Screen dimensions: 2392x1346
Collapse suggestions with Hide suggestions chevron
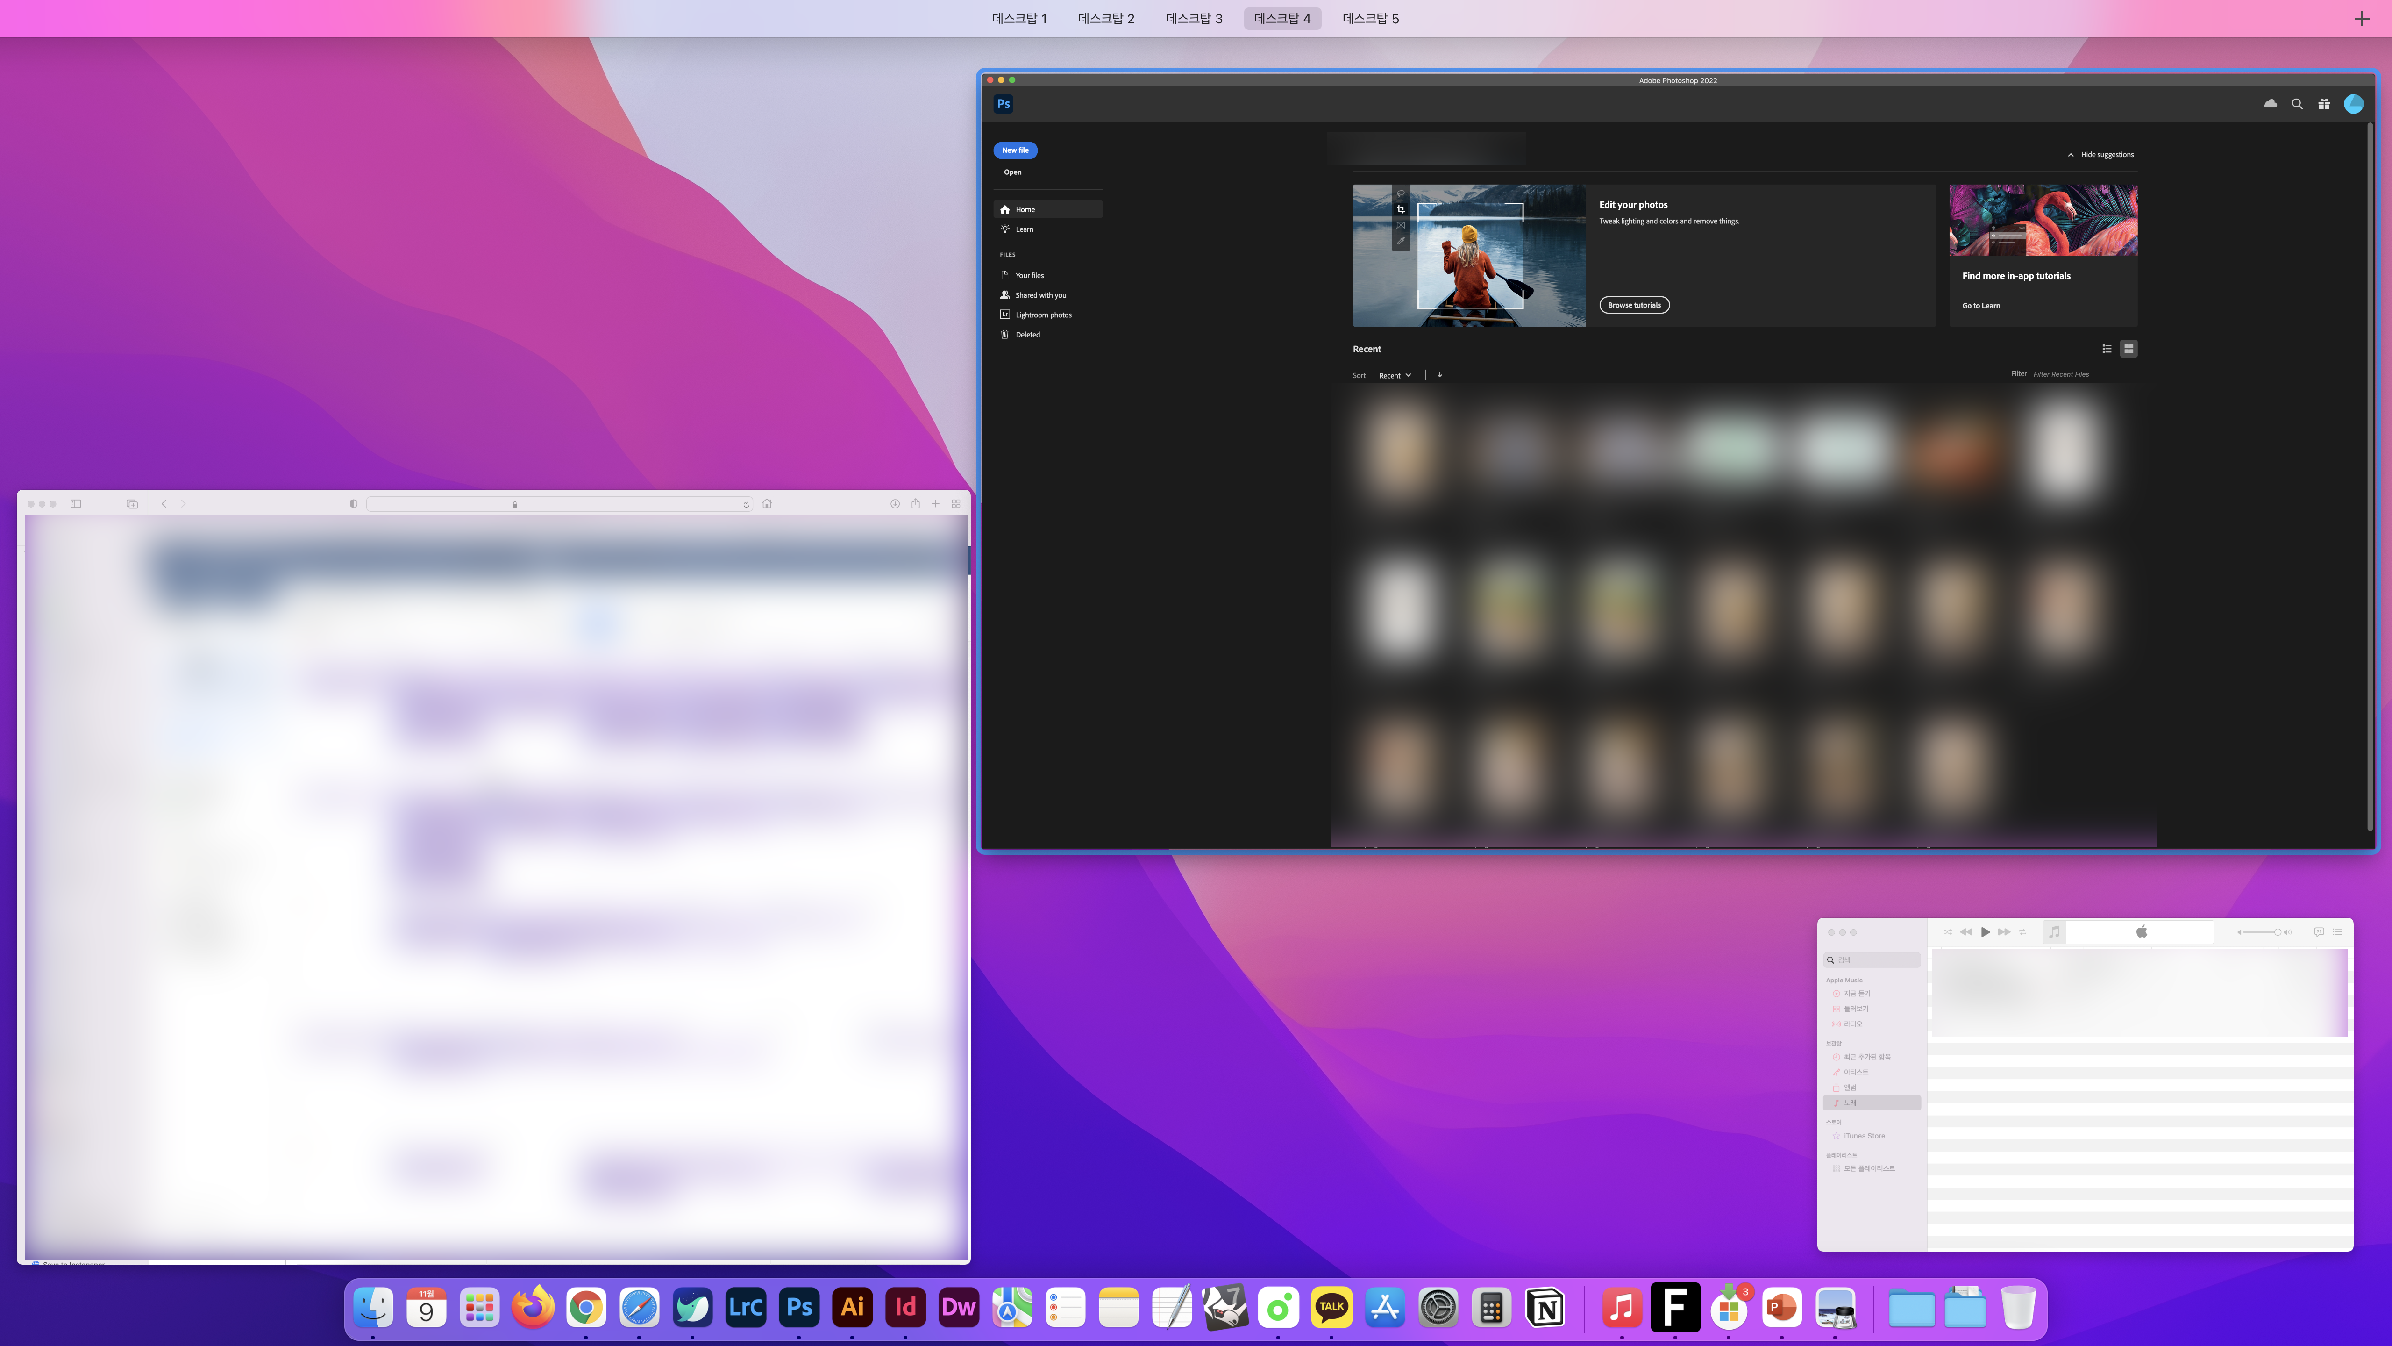coord(2071,155)
